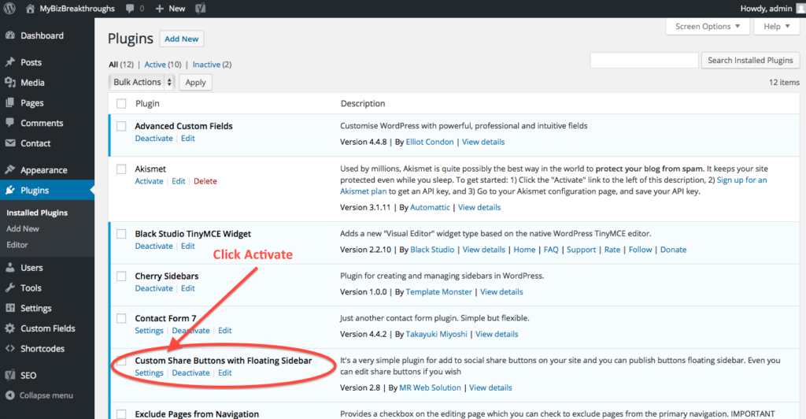Open the Users section in sidebar
The image size is (806, 419).
point(31,268)
